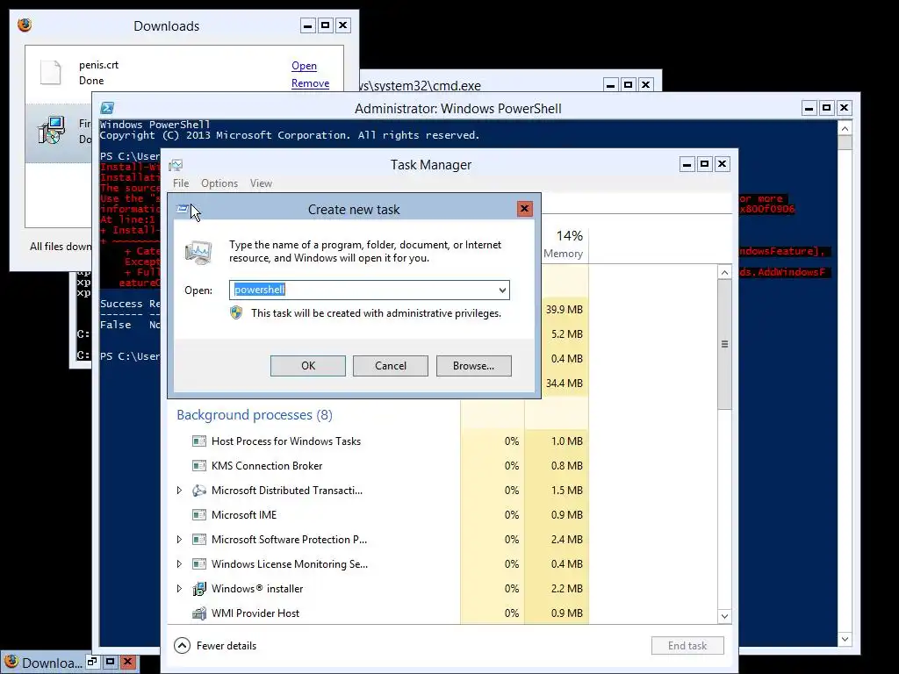Click the penis.crt file name
The height and width of the screenshot is (674, 899).
coord(98,65)
